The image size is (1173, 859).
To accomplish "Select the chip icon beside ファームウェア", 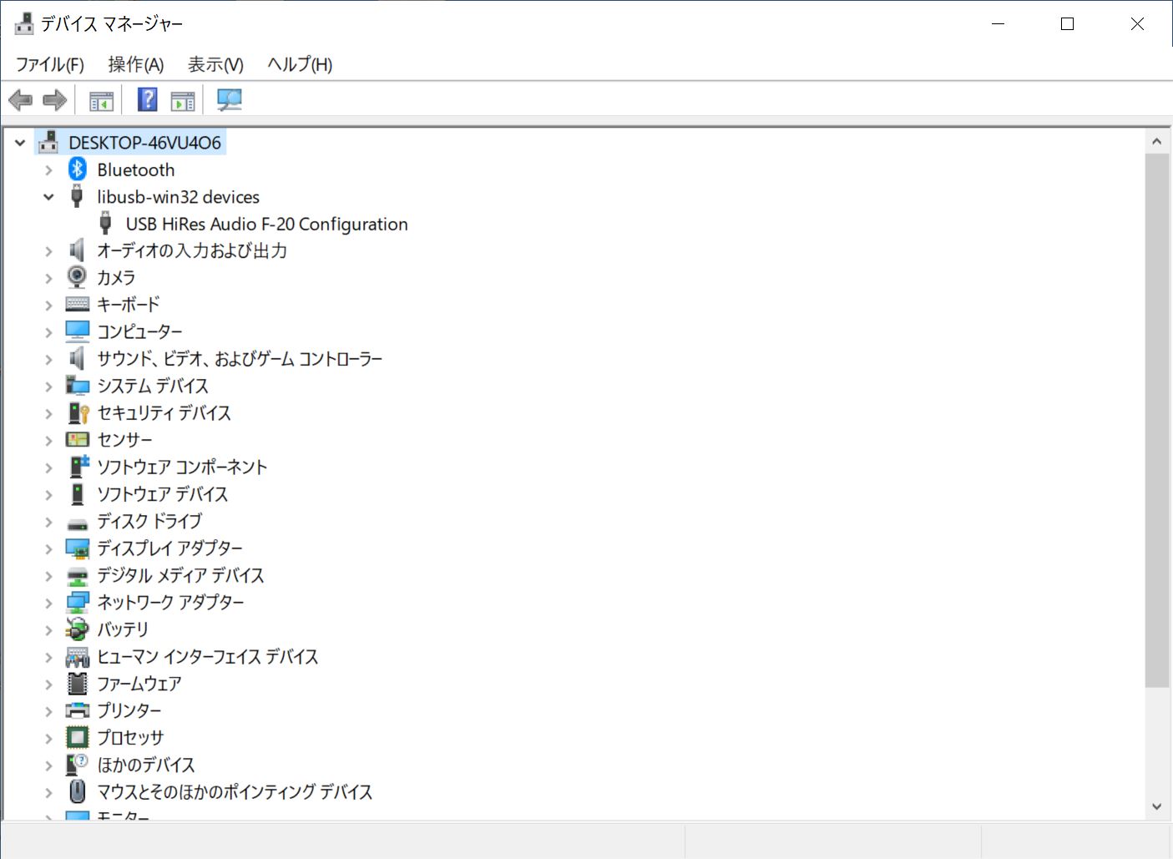I will pos(77,684).
